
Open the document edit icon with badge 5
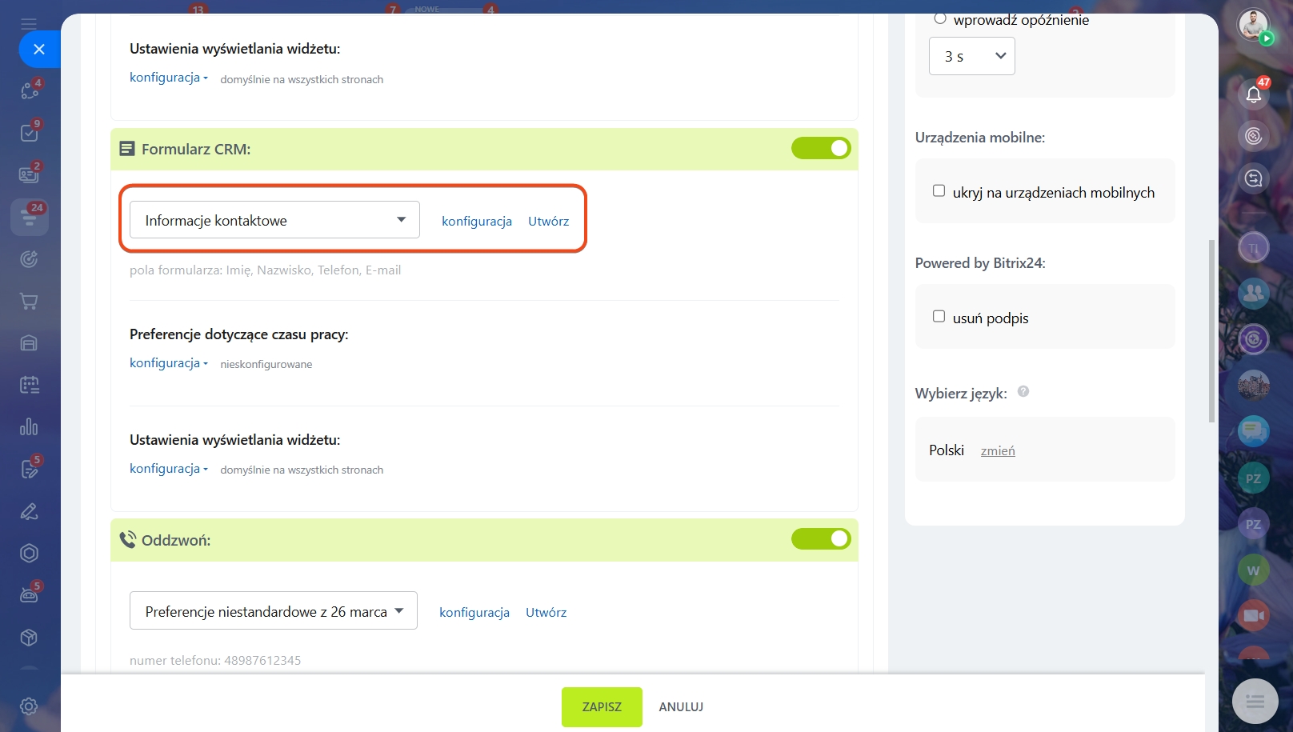(x=30, y=469)
